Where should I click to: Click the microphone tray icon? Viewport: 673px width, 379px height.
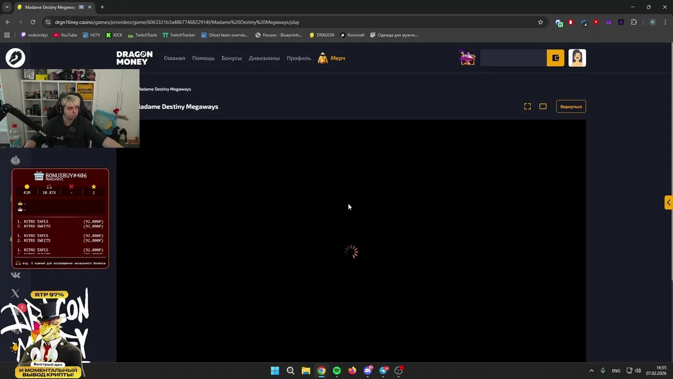click(x=603, y=371)
